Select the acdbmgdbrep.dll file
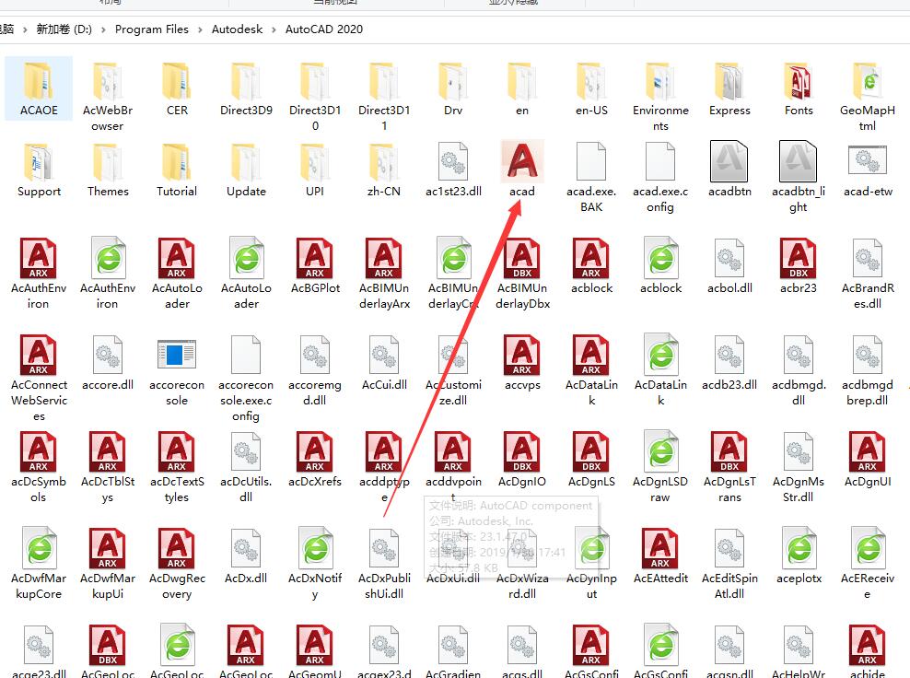The image size is (910, 678). 868,370
